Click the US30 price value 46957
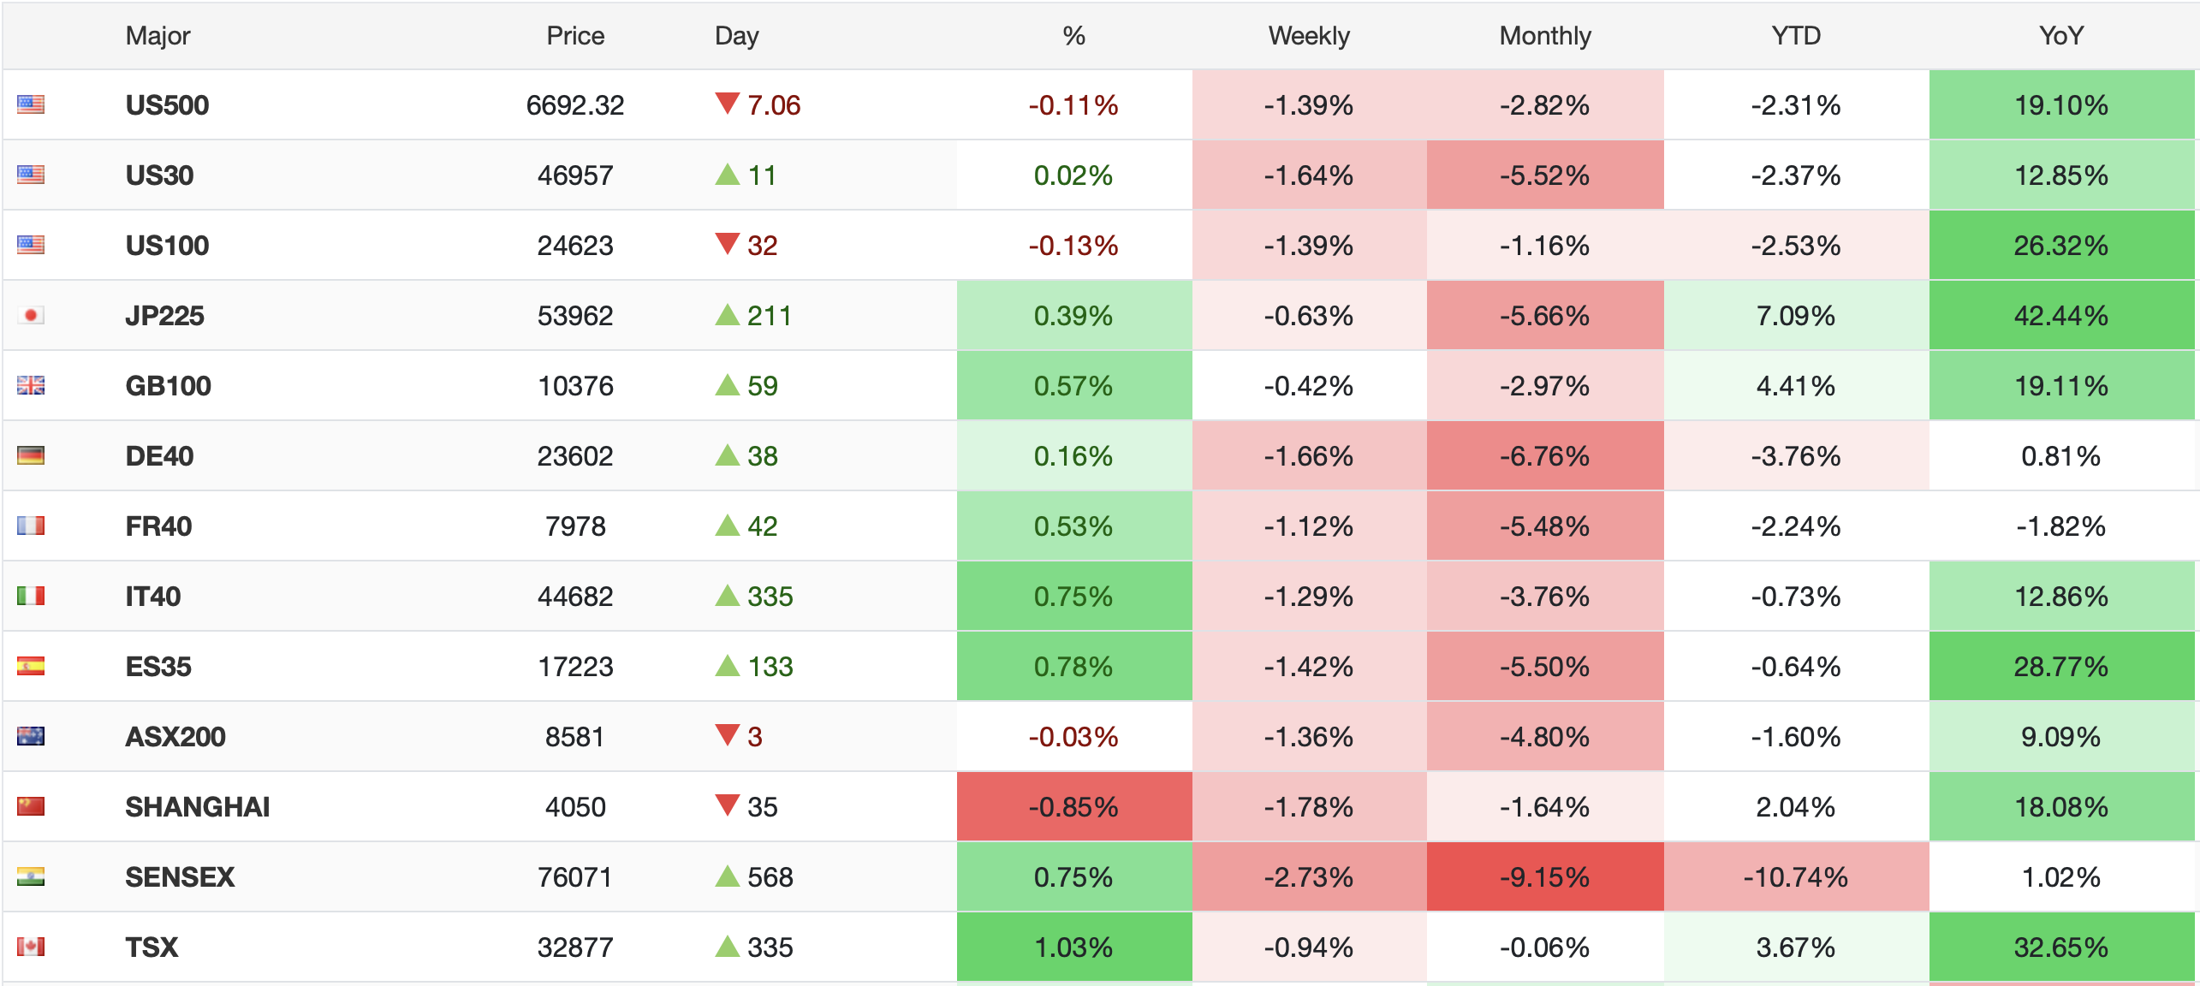The image size is (2200, 986). 575,175
